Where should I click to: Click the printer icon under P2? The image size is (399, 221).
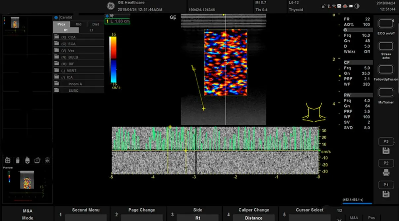[386, 173]
